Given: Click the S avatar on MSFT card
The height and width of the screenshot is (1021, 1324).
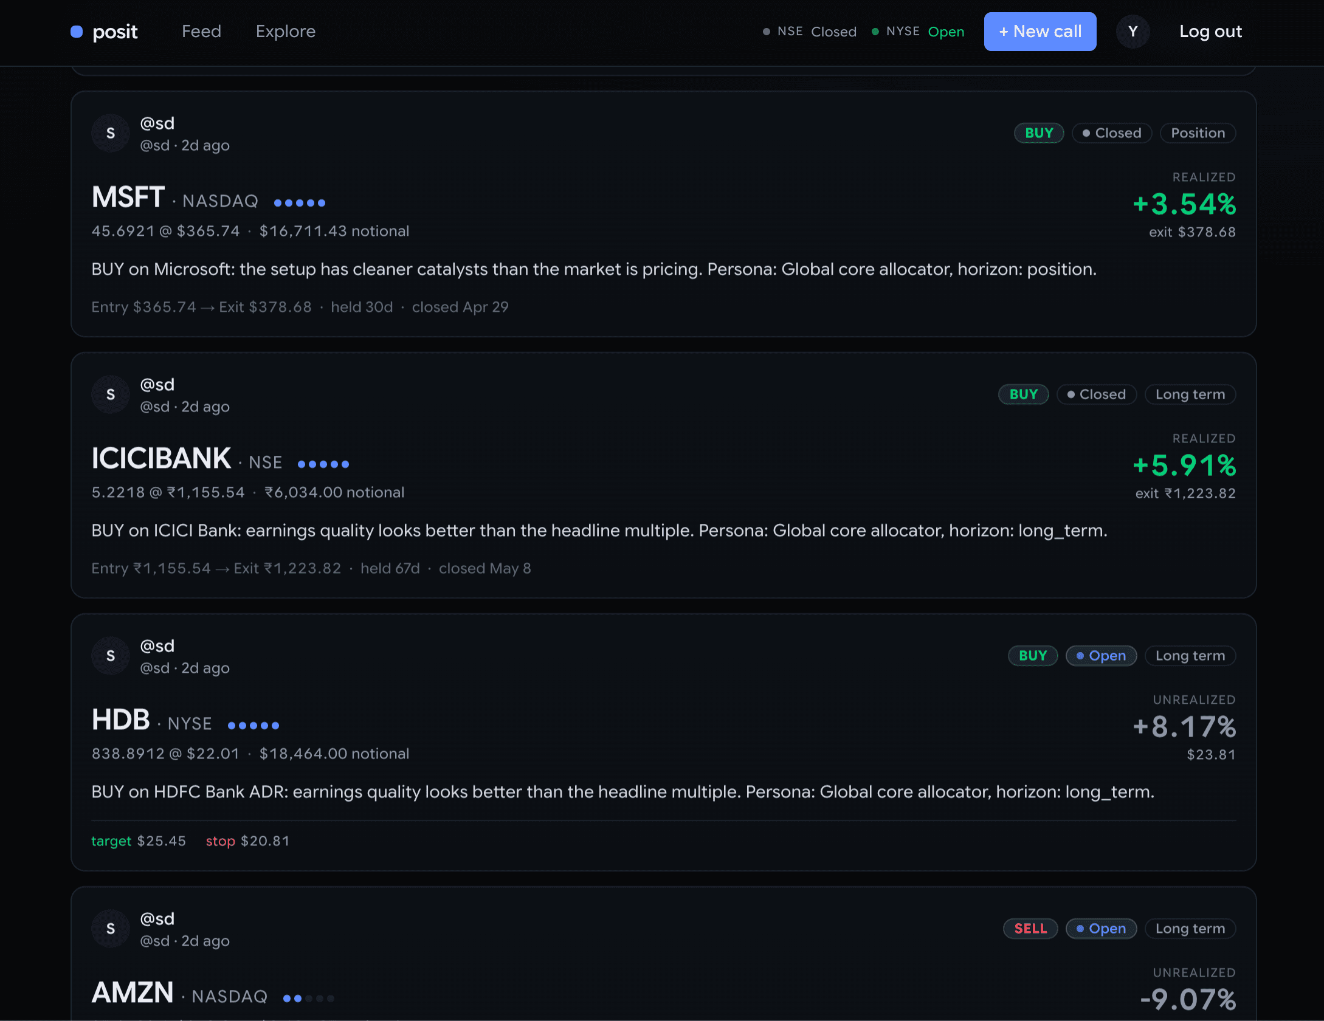Looking at the screenshot, I should click(x=111, y=133).
